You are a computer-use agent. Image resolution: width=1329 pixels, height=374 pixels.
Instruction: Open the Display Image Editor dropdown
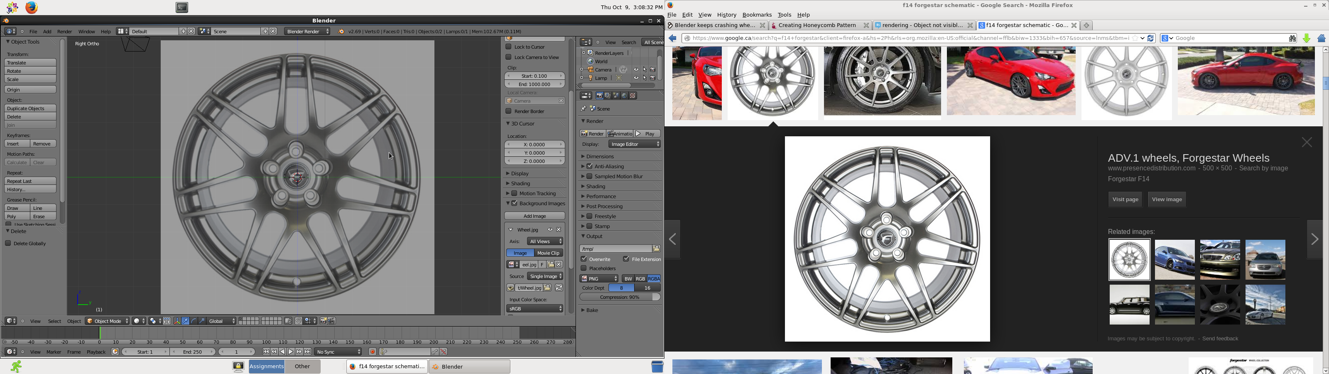coord(635,144)
